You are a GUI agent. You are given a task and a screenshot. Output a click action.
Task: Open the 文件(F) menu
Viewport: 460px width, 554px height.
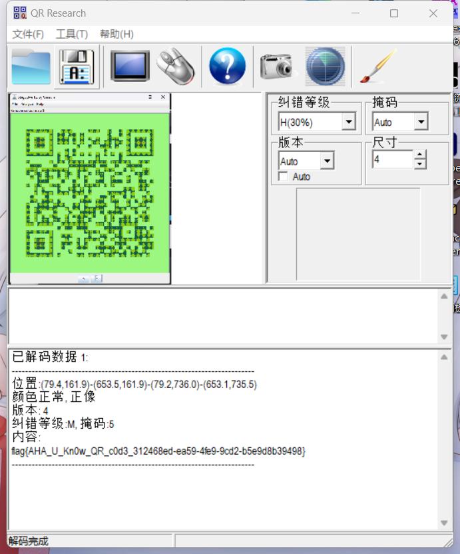click(x=28, y=34)
